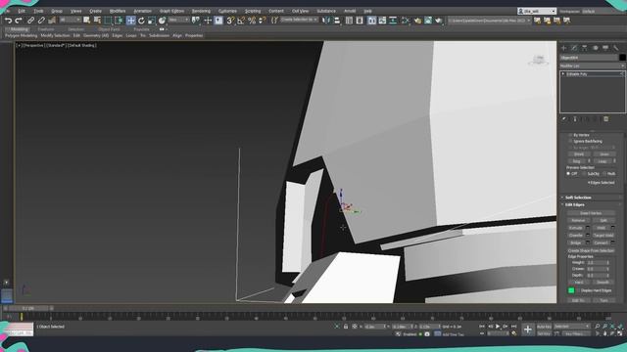This screenshot has height=352, width=627.
Task: Open the Customize menu
Action: [227, 11]
